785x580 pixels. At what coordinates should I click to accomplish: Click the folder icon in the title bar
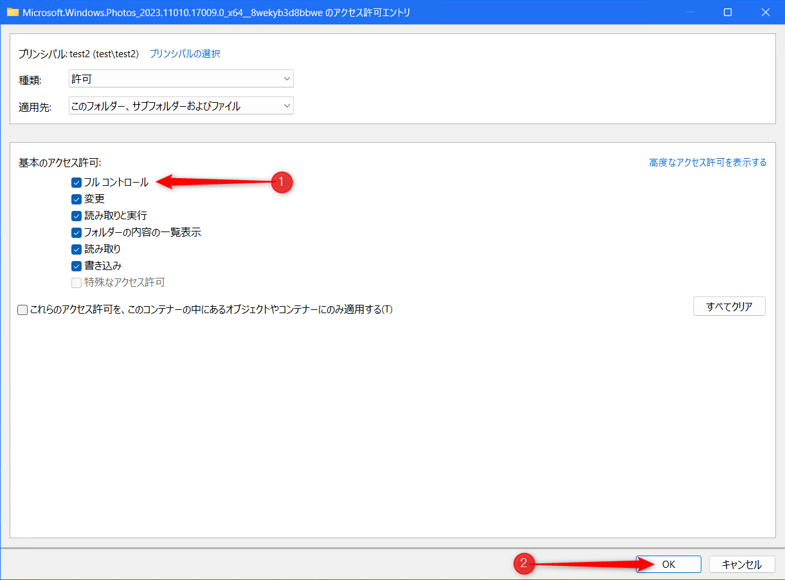pyautogui.click(x=12, y=12)
